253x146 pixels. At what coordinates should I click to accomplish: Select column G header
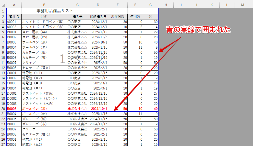(x=151, y=5)
